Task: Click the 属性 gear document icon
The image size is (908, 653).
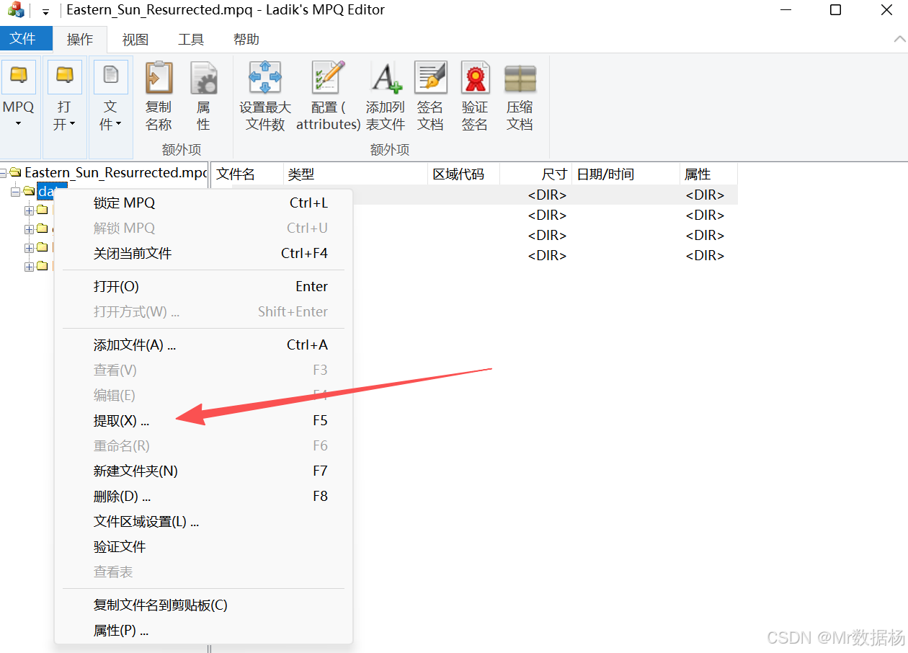Action: coord(203,77)
